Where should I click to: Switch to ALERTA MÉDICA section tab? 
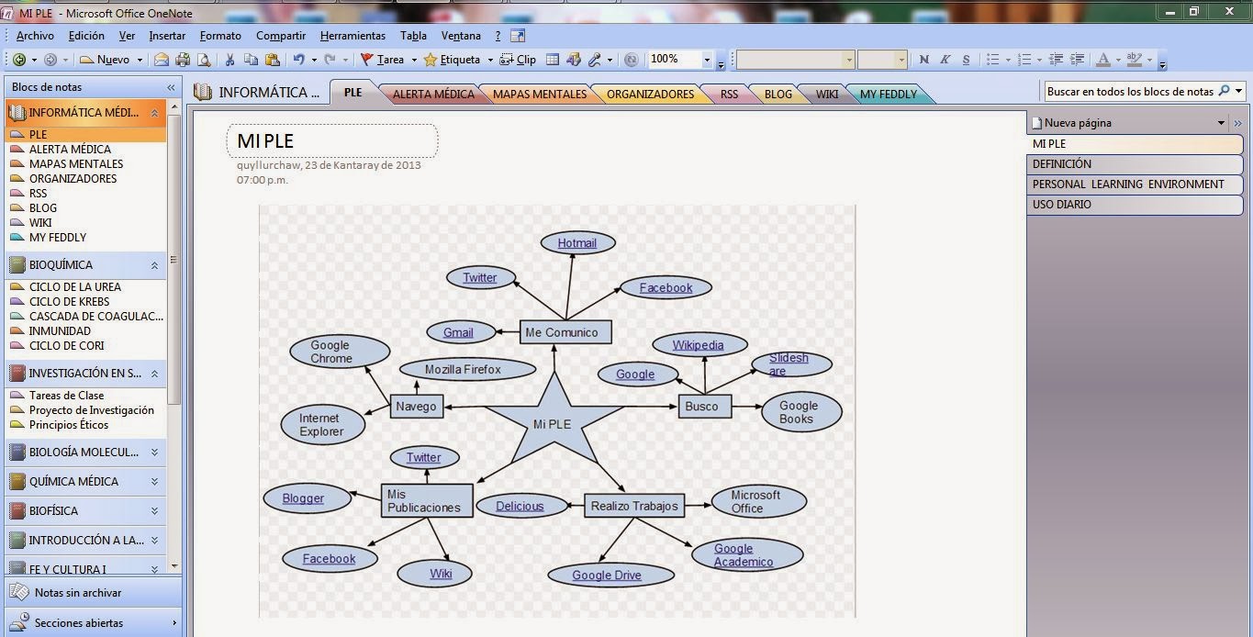(x=433, y=94)
